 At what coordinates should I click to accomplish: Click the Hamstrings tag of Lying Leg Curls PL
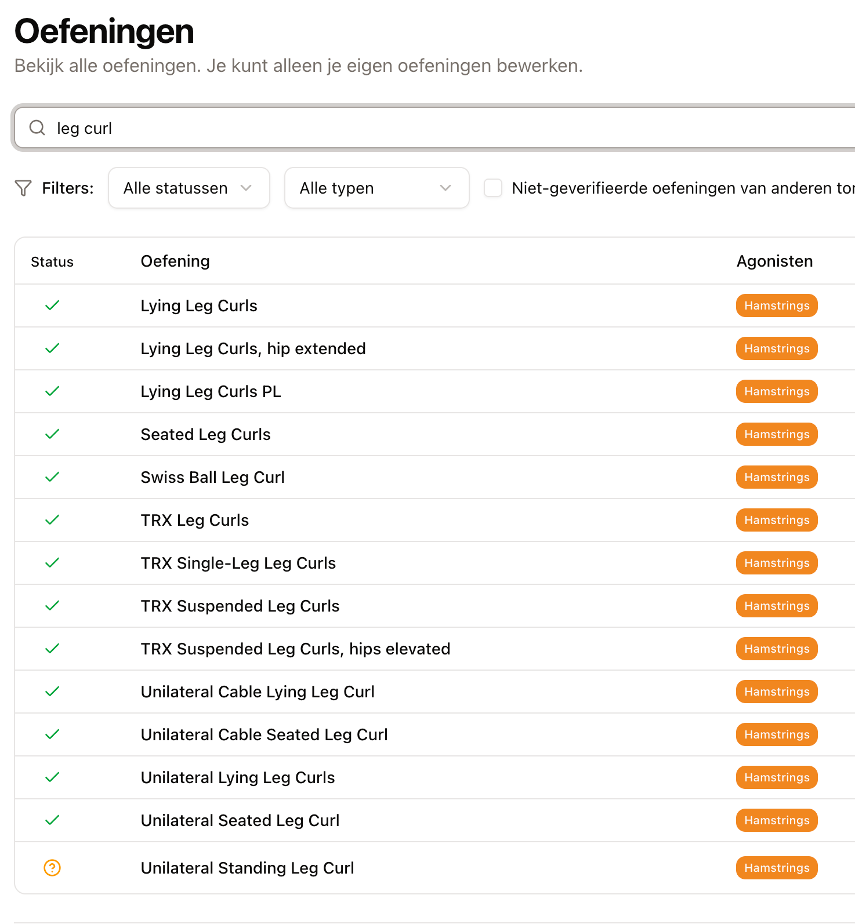click(x=777, y=391)
